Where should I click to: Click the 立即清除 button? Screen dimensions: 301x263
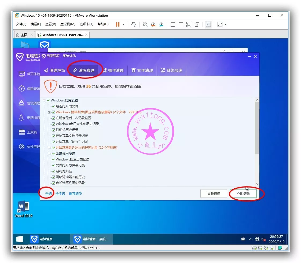[x=243, y=193]
